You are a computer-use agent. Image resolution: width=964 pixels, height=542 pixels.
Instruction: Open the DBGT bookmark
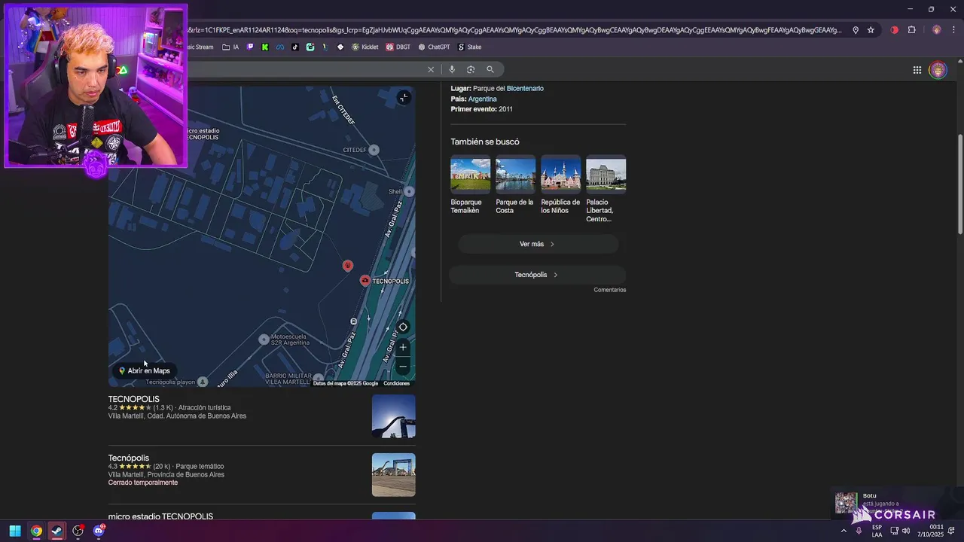point(398,47)
